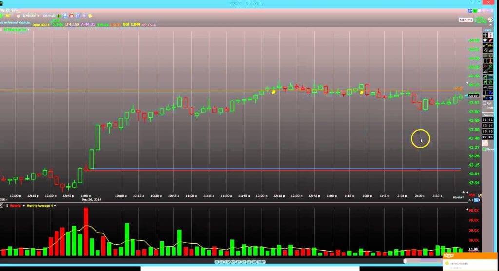Click the print icon left of 5 Minute
The image size is (499, 271).
tap(18, 16)
